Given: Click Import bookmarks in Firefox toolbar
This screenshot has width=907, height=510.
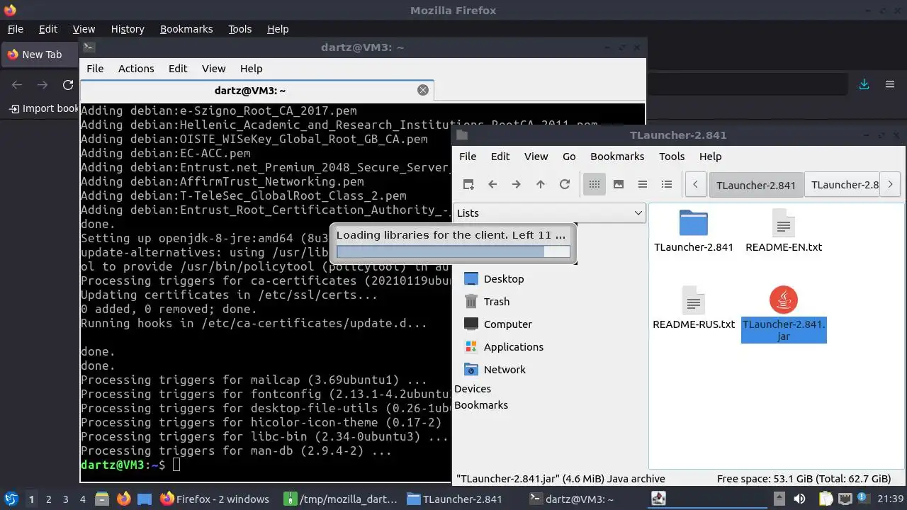Looking at the screenshot, I should pyautogui.click(x=44, y=108).
